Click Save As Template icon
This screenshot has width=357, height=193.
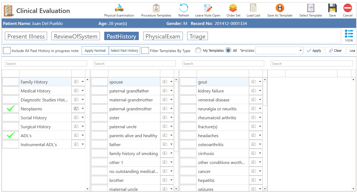click(280, 8)
